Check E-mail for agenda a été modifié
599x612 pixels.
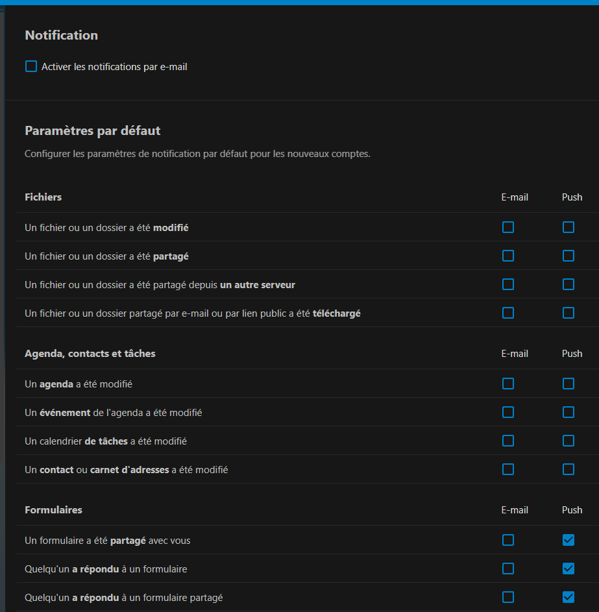pyautogui.click(x=508, y=384)
